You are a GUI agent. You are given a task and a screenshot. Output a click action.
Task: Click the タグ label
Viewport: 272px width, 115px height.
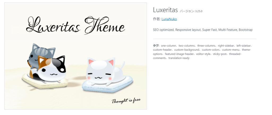(156, 46)
